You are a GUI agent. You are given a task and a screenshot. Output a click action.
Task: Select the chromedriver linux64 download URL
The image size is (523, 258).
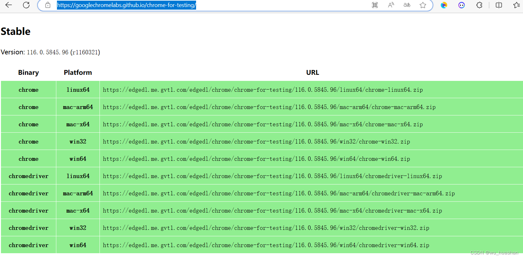273,176
